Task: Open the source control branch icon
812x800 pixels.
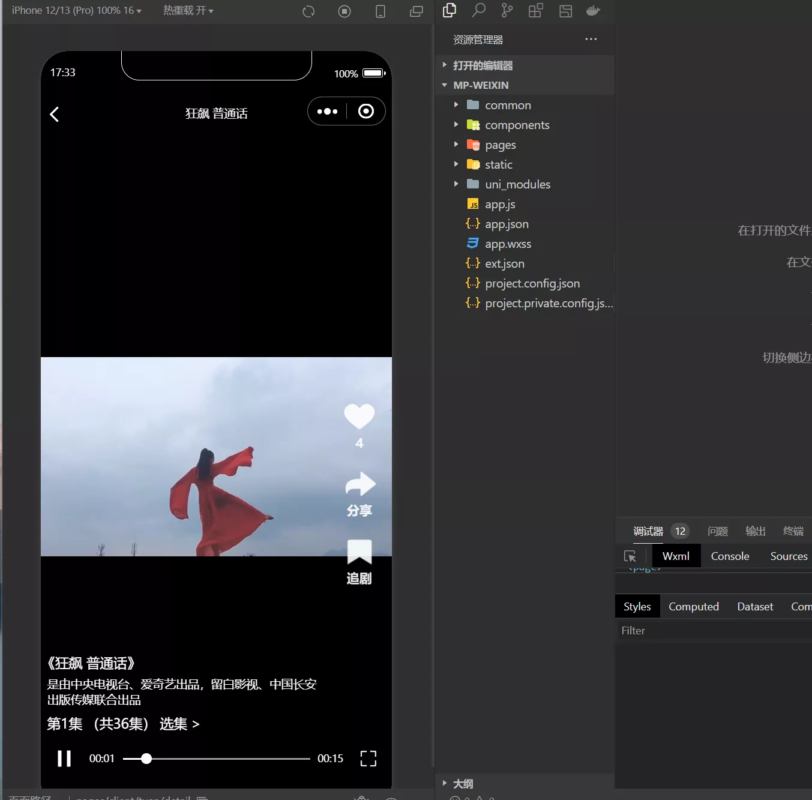Action: tap(507, 11)
